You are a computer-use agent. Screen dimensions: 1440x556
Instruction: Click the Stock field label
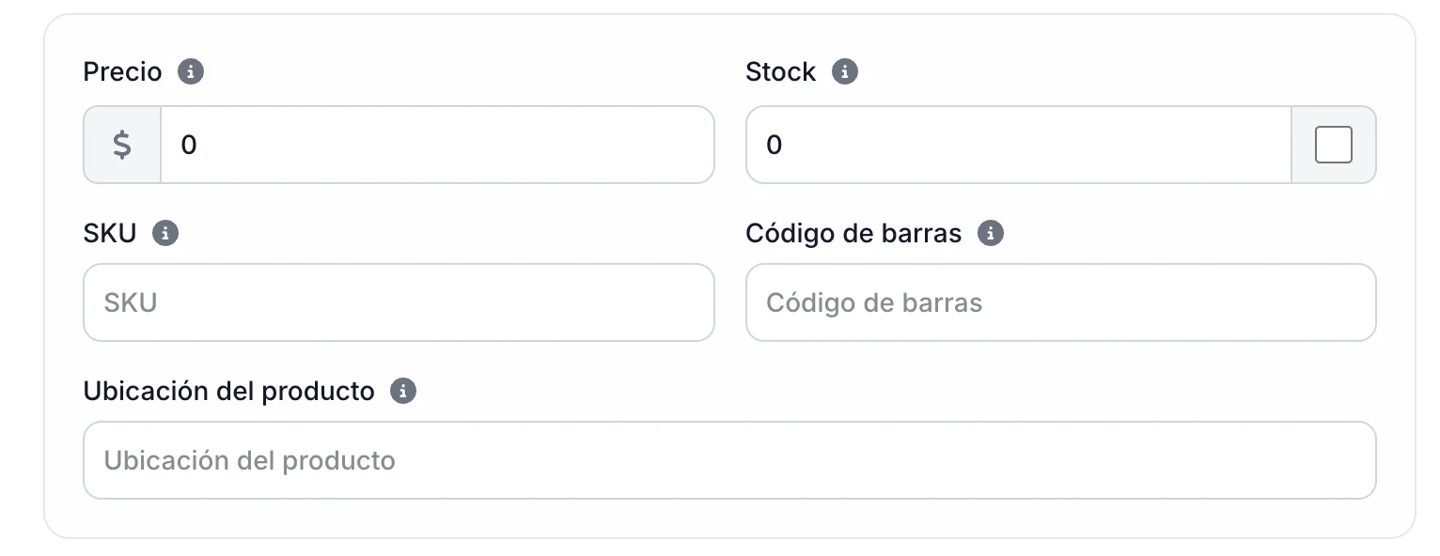(780, 72)
